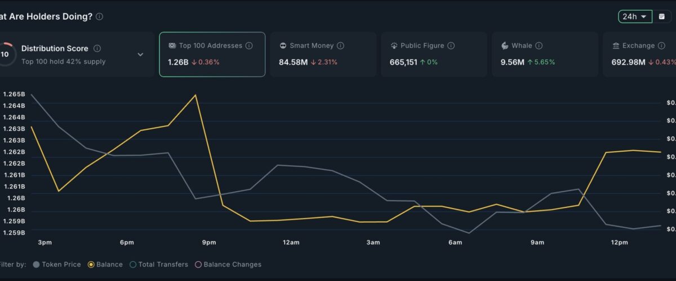
Task: Click the Distribution Score circular gauge
Action: [5, 55]
